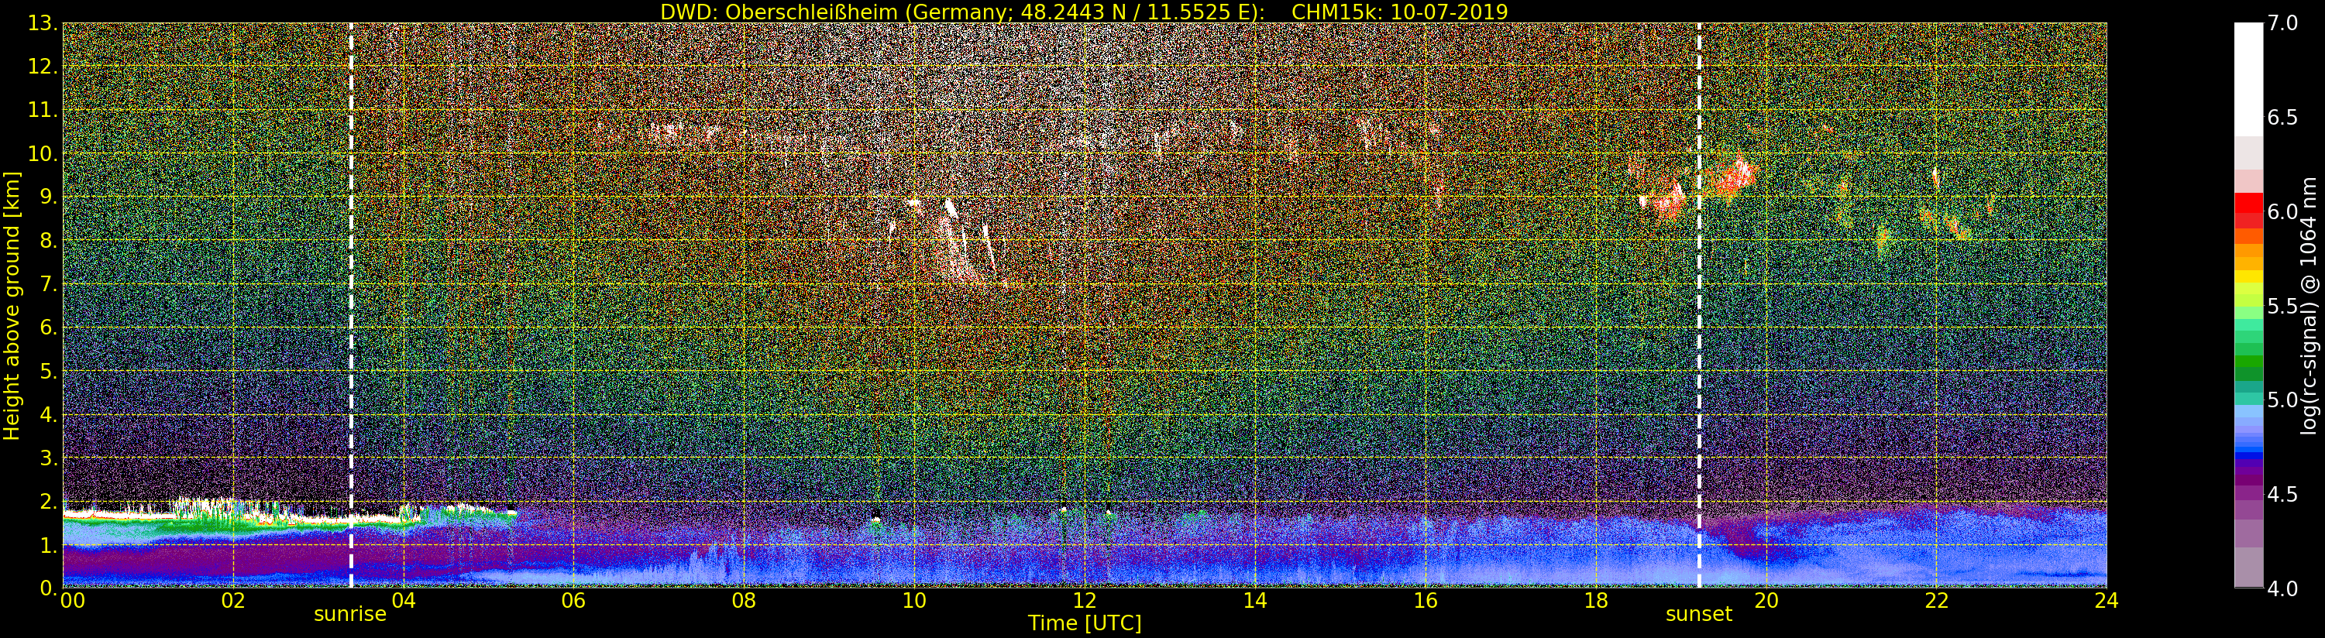Click the colorbar tick label '4.0'
This screenshot has height=638, width=2325.
pyautogui.click(x=2282, y=588)
